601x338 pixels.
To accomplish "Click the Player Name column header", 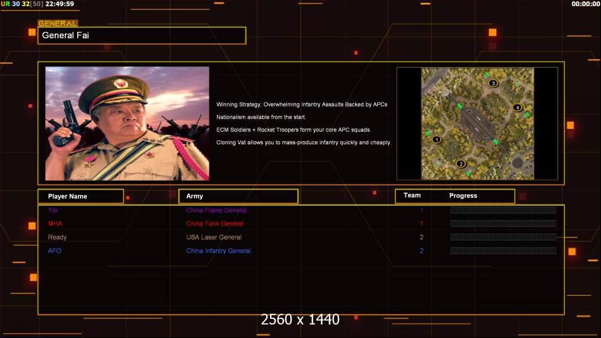I will coord(81,197).
